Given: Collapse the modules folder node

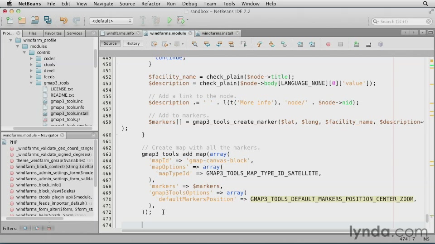Looking at the screenshot, I should pos(18,46).
